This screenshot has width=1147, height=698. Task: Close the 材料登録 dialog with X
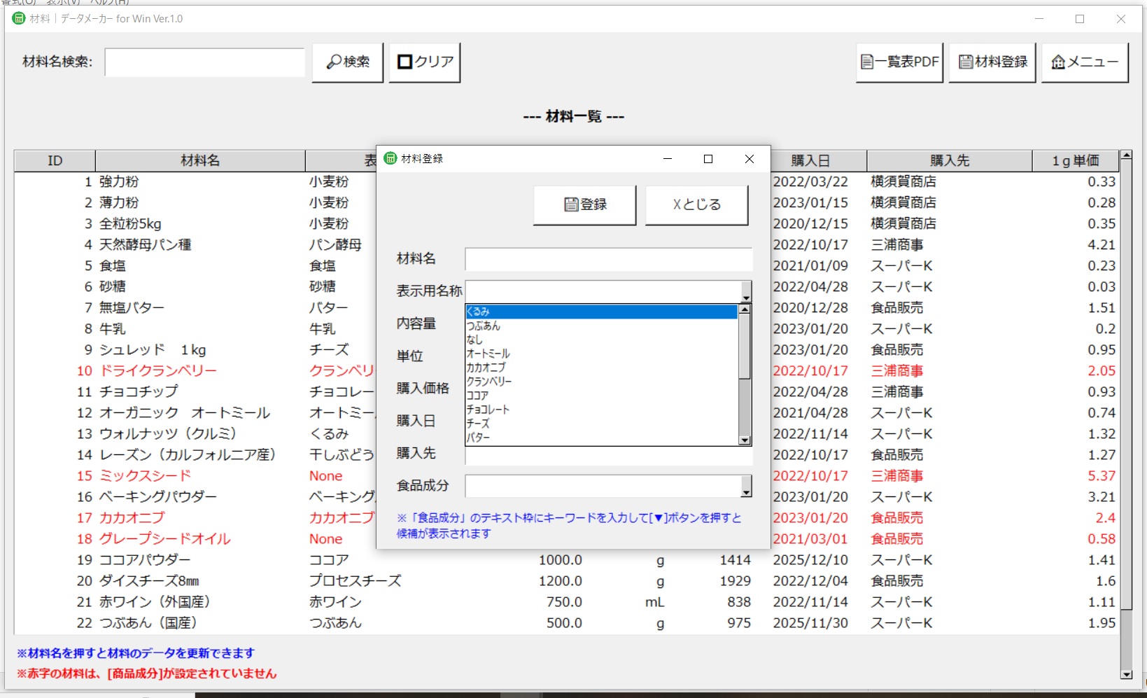[750, 159]
